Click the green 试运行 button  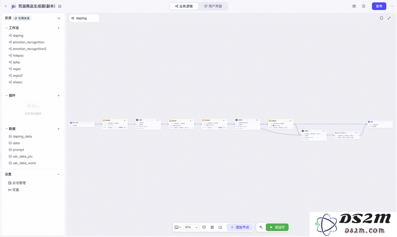277,227
